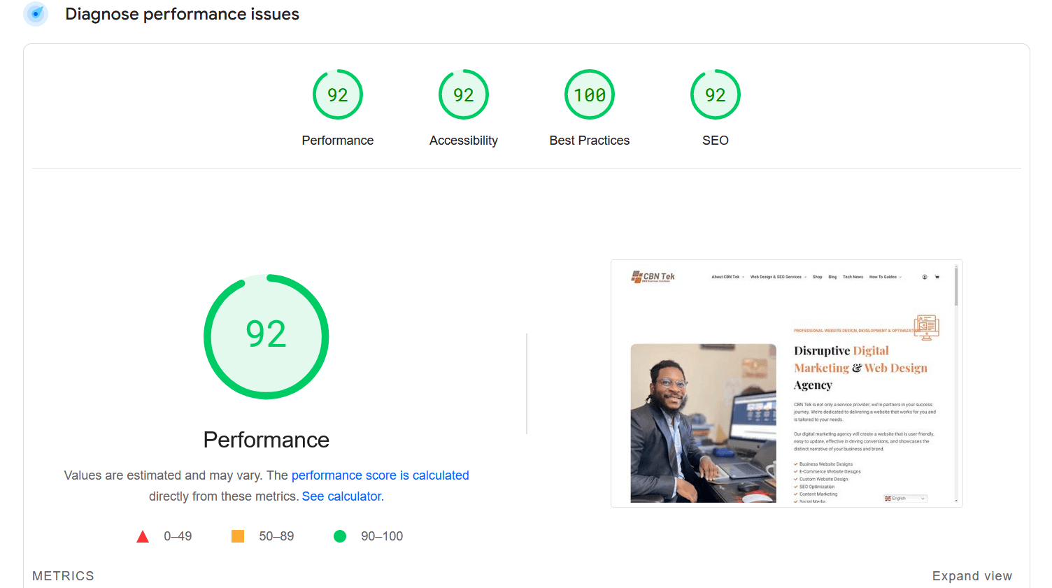The height and width of the screenshot is (588, 1052).
Task: Select the SEO 92 score gauge
Action: pyautogui.click(x=716, y=94)
